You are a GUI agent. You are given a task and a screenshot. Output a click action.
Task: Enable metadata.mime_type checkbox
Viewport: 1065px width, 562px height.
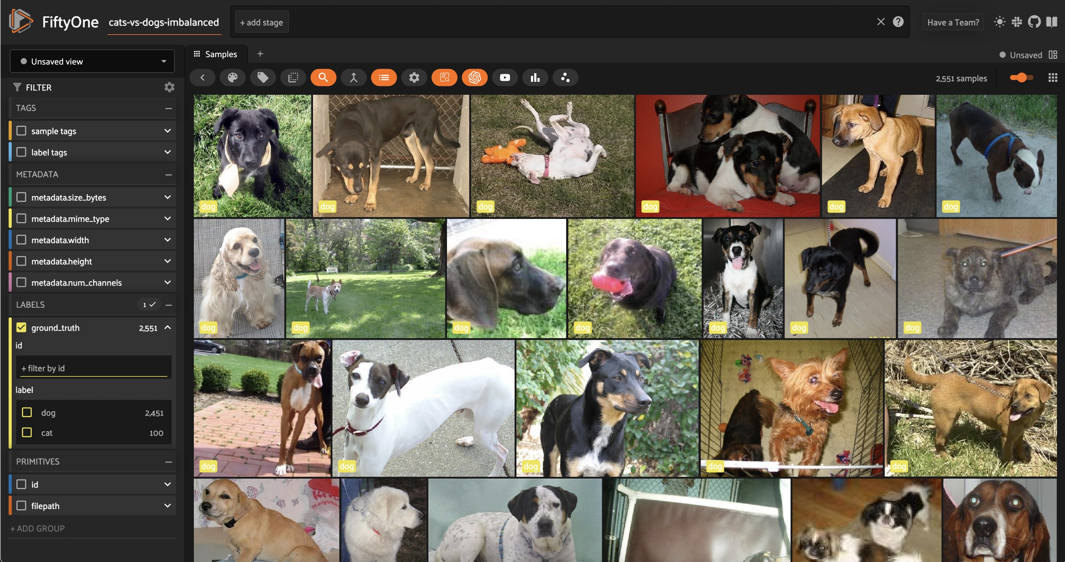21,218
